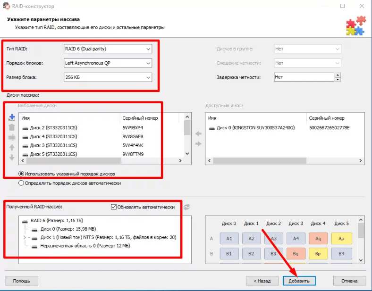Select 'Определить порядок дисков автоматически' option

pos(21,183)
